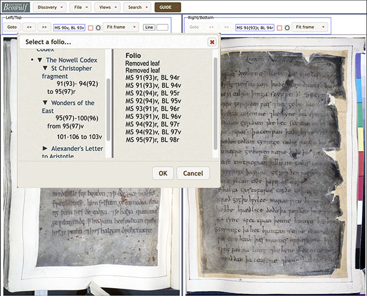Image resolution: width=367 pixels, height=296 pixels.
Task: Select Alexander's Letter to Aristotle link
Action: (x=72, y=152)
